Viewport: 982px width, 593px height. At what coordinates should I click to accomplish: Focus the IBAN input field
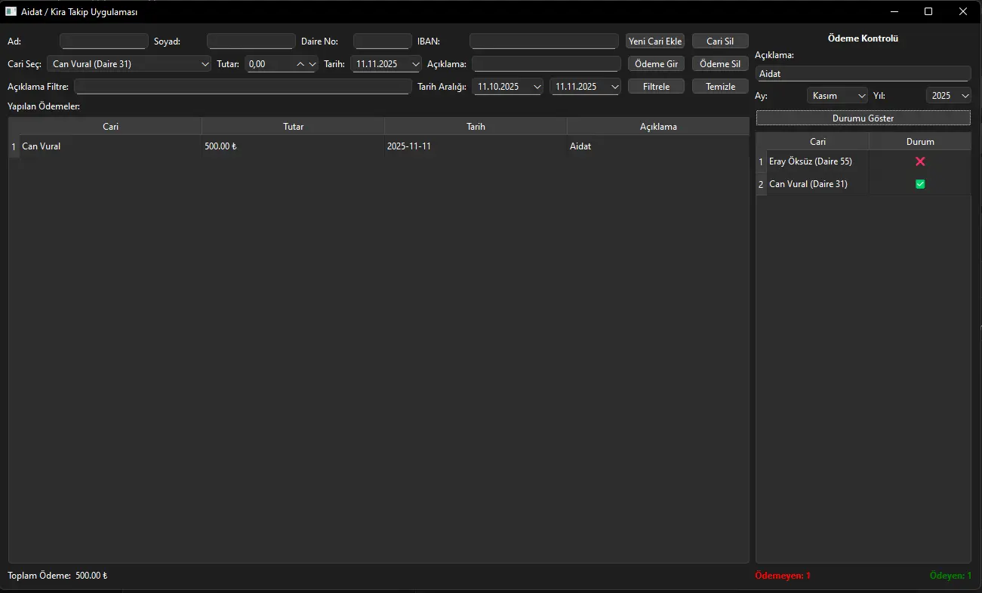(x=543, y=41)
